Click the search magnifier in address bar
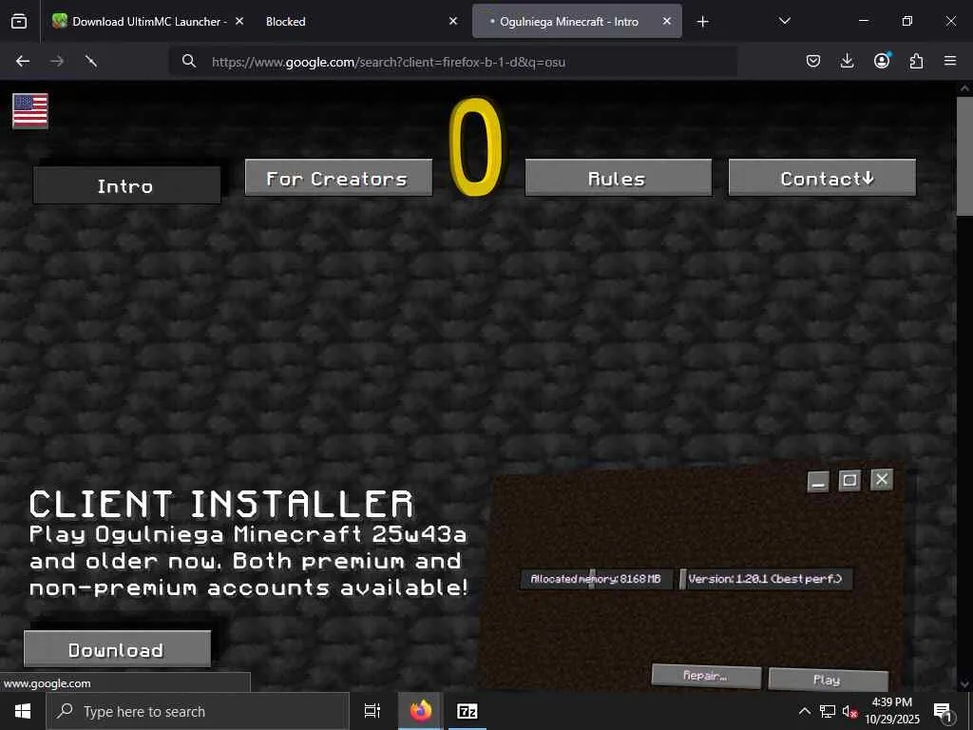973x730 pixels. coord(189,61)
